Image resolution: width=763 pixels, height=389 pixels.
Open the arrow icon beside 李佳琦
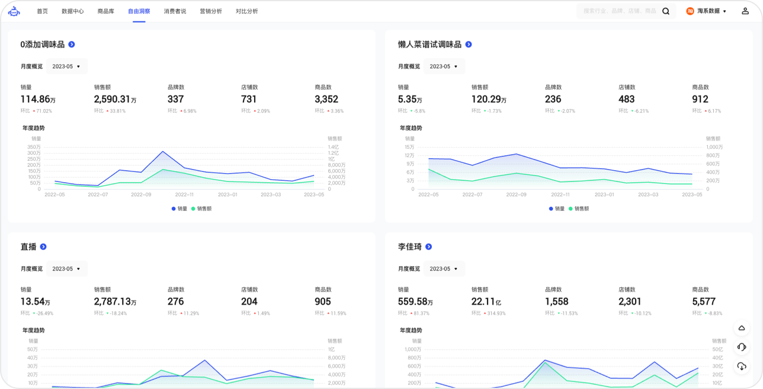(x=429, y=247)
